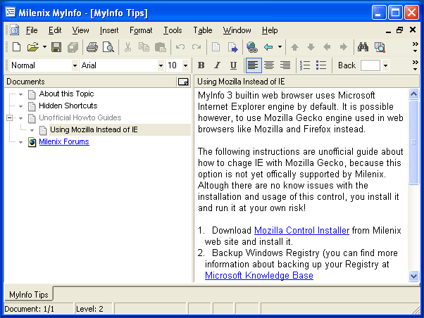Viewport: 424px width, 318px height.
Task: Click the Save All icon
Action: click(x=73, y=47)
